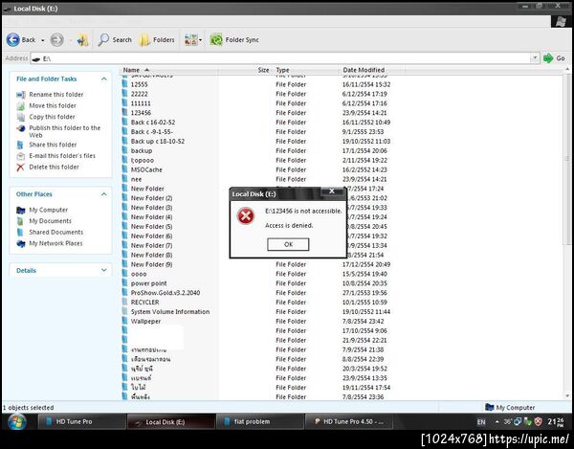Click Delete this folder red X icon

click(20, 167)
